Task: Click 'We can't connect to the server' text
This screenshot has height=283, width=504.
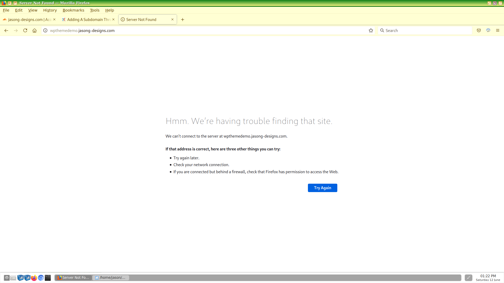Action: pos(226,136)
